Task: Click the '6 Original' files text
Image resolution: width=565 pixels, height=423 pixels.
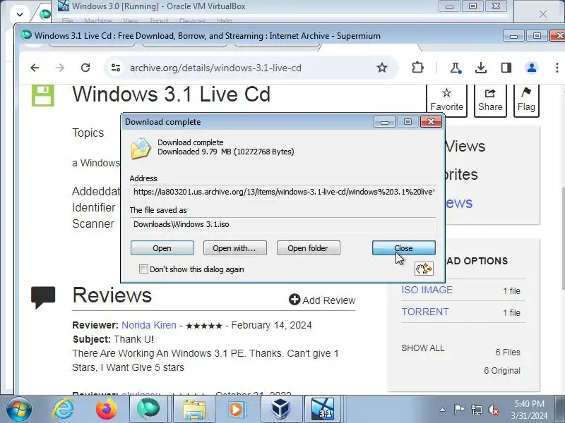Action: tap(502, 371)
